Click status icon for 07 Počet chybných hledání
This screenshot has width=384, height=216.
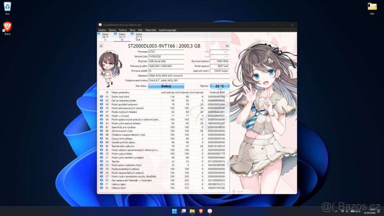[101, 112]
